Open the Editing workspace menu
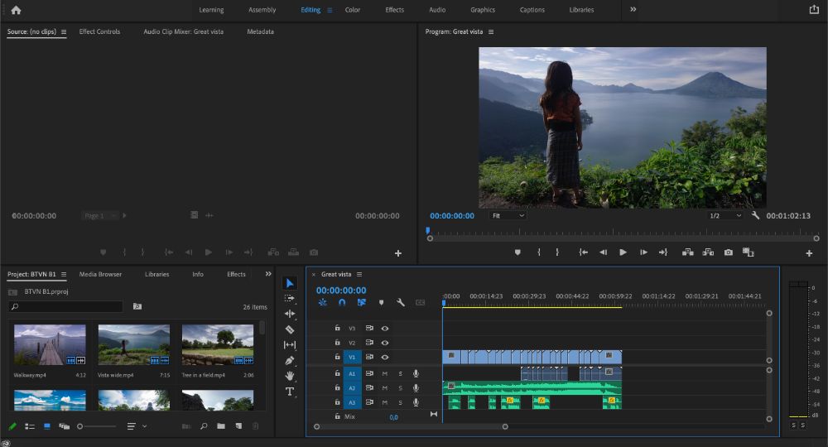This screenshot has height=447, width=828. pyautogui.click(x=330, y=10)
